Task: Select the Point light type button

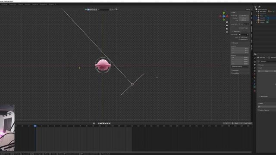Action: point(267,71)
